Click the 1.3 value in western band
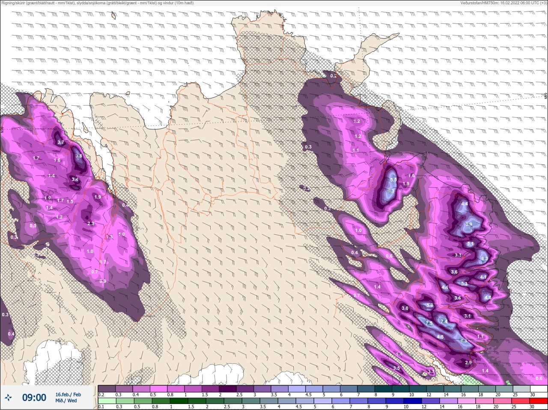The image size is (548, 410). coord(109,237)
